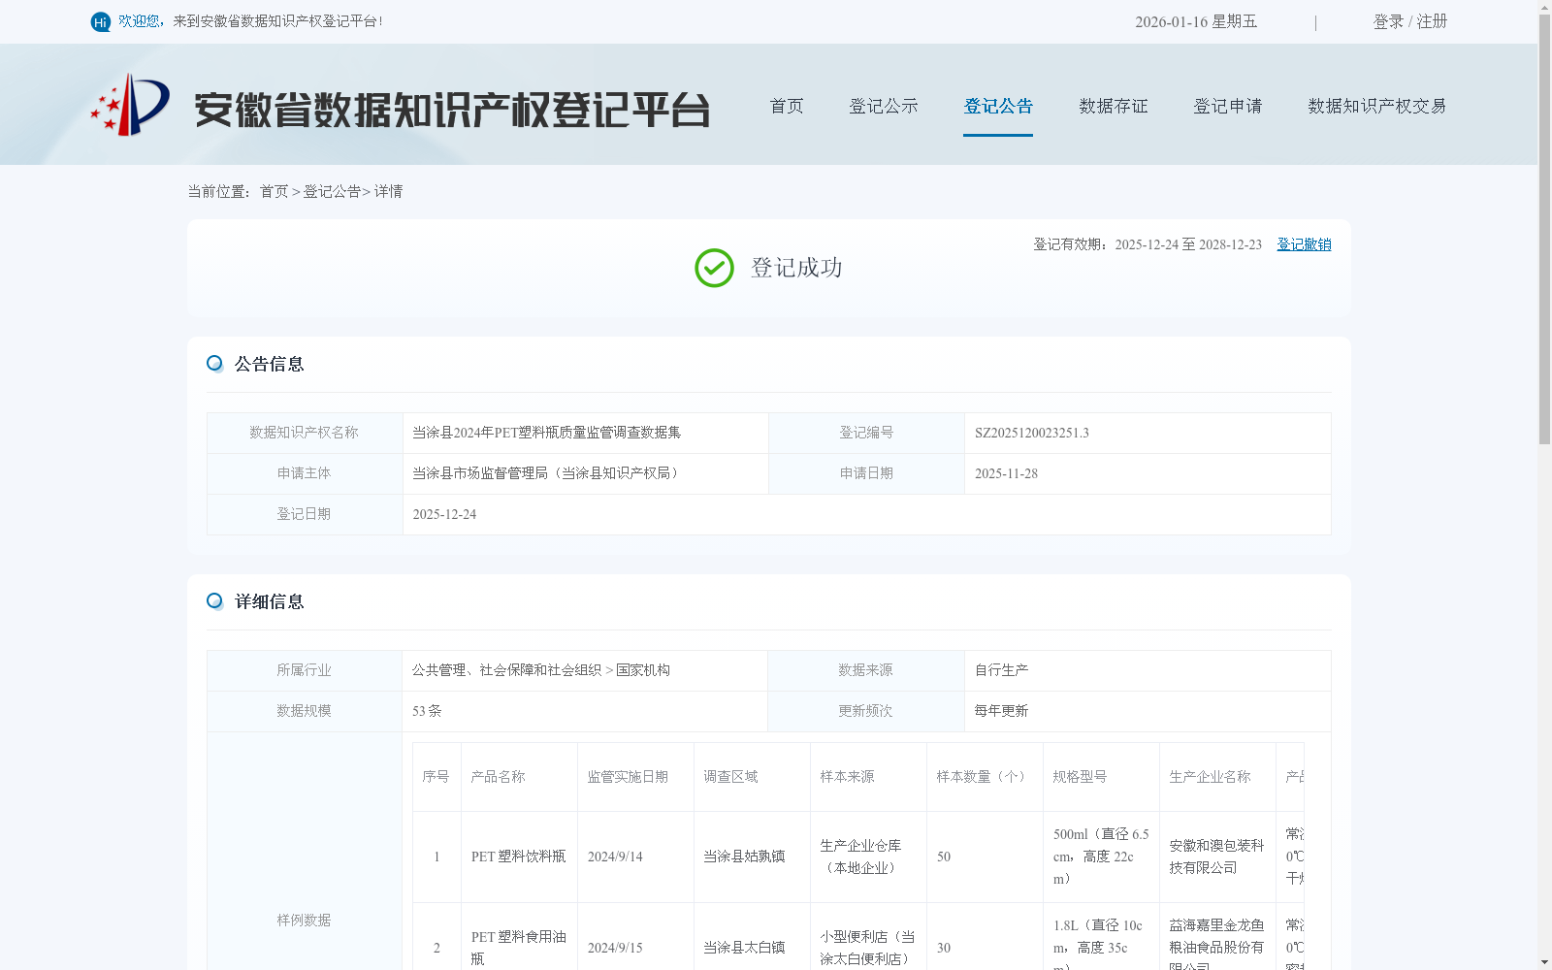Click the green registration success checkmark icon
1552x970 pixels.
[x=714, y=269]
